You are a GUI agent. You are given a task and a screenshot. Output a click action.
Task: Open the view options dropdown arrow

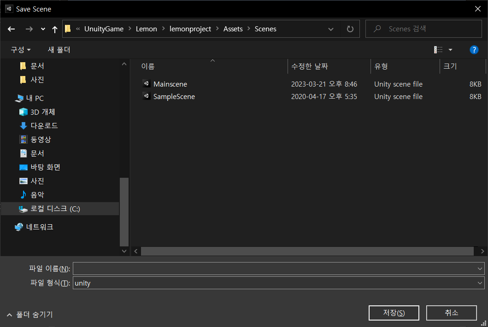[x=450, y=50]
